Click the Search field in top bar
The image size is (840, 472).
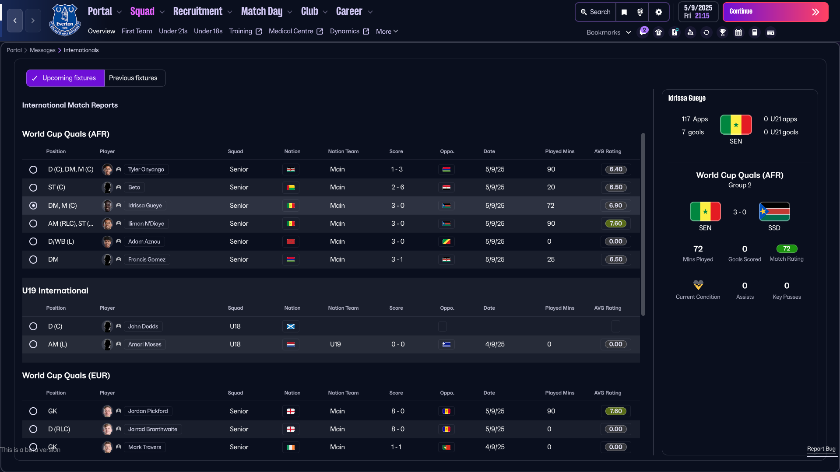[596, 12]
